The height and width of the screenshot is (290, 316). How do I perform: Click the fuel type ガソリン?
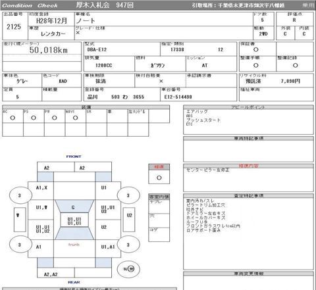(157, 66)
